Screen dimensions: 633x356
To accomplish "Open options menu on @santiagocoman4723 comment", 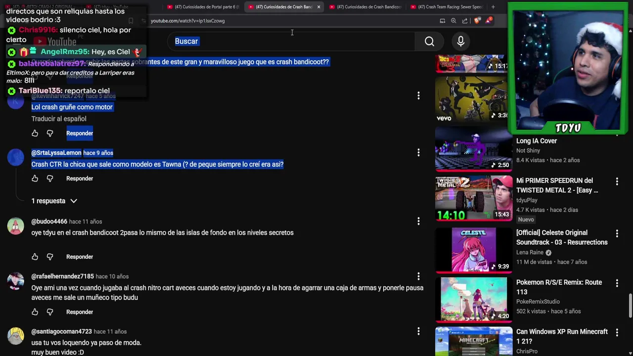I will (418, 331).
